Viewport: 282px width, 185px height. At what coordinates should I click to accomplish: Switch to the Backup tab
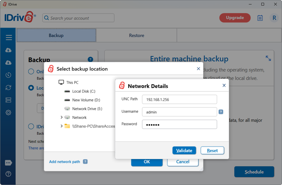click(56, 35)
